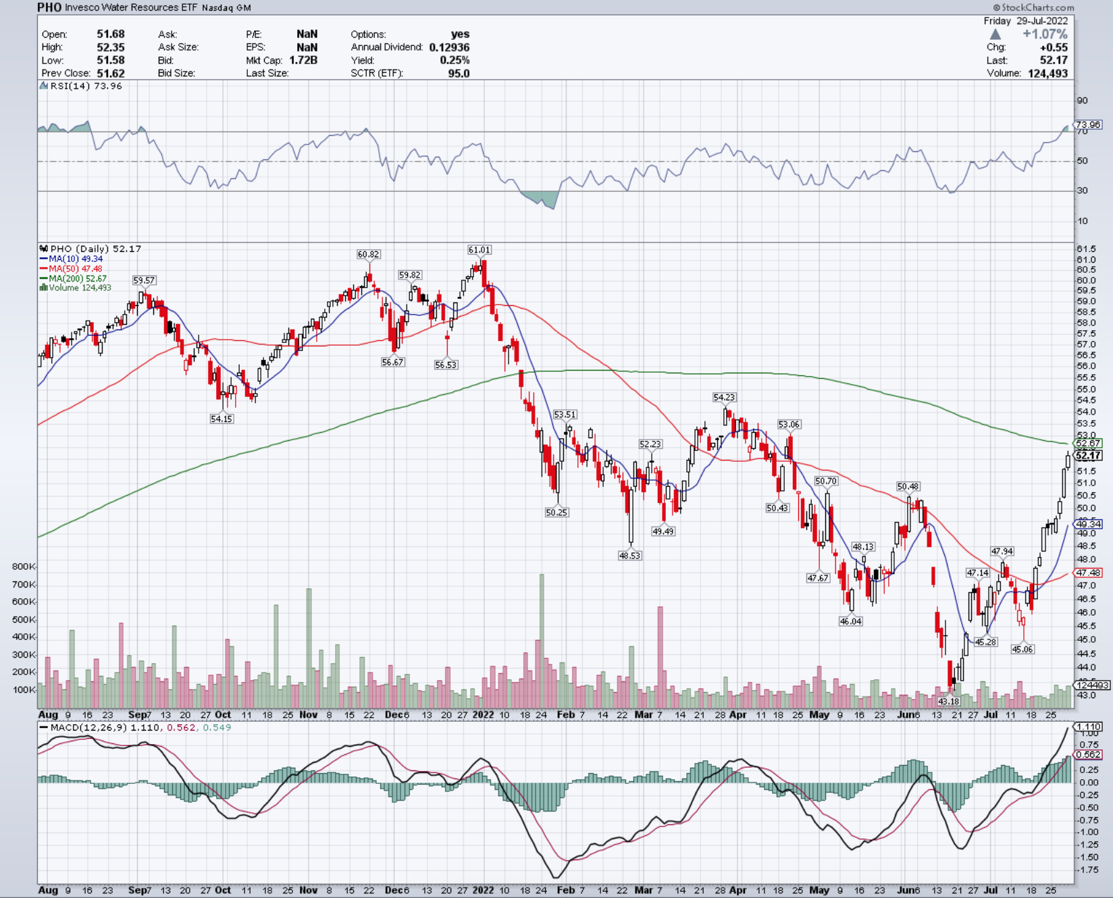Click the SCTR (ETF) value 95.0
Screen dimensions: 1113x898
(x=459, y=73)
